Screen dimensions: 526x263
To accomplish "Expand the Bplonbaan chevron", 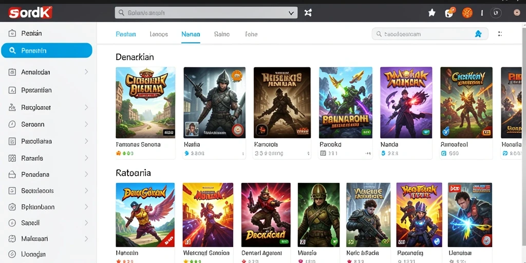I will point(86,206).
